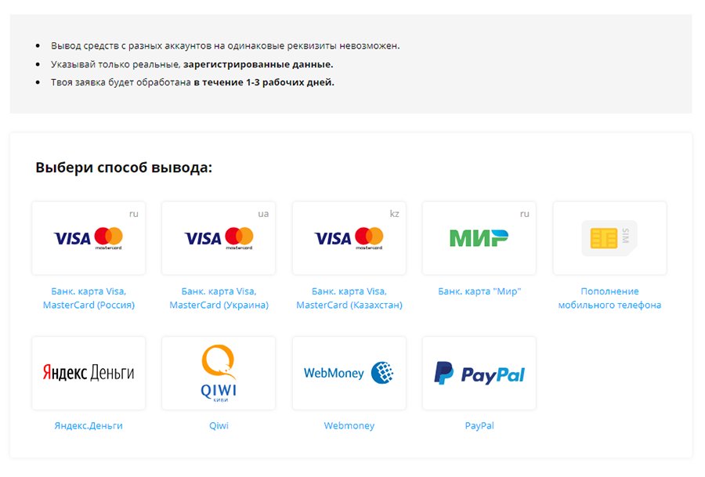705x477 pixels.
Task: Open the Банк. карта Visa, MasterCard (Украина) link
Action: coord(219,298)
